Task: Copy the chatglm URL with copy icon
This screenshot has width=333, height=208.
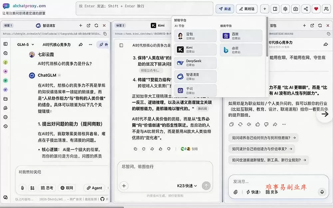Action: click(x=105, y=34)
